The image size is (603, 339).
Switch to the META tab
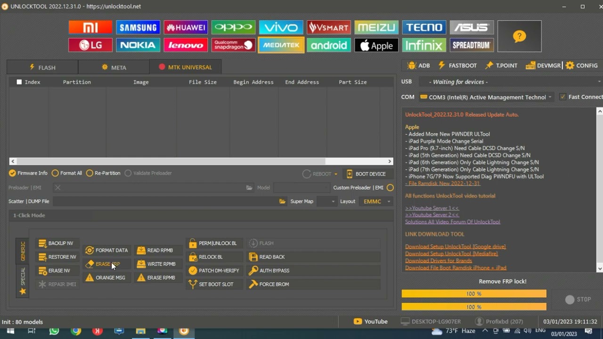(114, 67)
